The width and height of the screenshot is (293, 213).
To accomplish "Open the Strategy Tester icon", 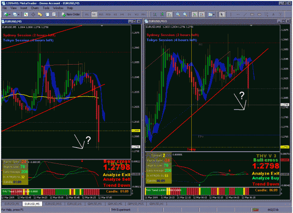I will (54, 15).
